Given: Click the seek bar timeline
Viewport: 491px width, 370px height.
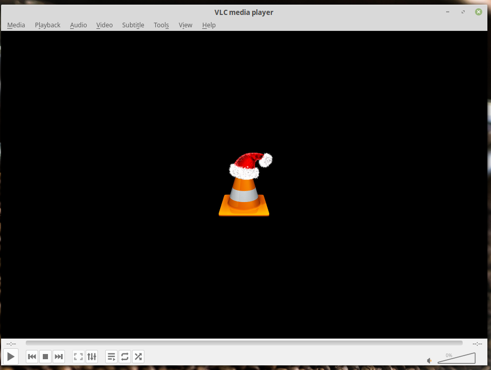Looking at the screenshot, I should pos(244,343).
